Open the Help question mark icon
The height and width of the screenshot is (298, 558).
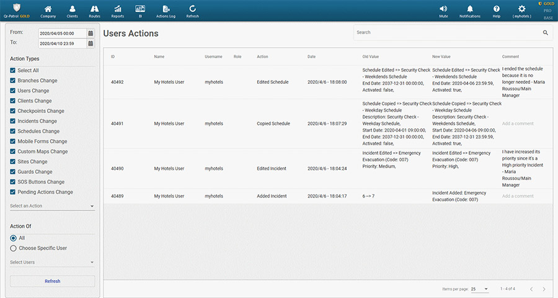[x=496, y=9]
